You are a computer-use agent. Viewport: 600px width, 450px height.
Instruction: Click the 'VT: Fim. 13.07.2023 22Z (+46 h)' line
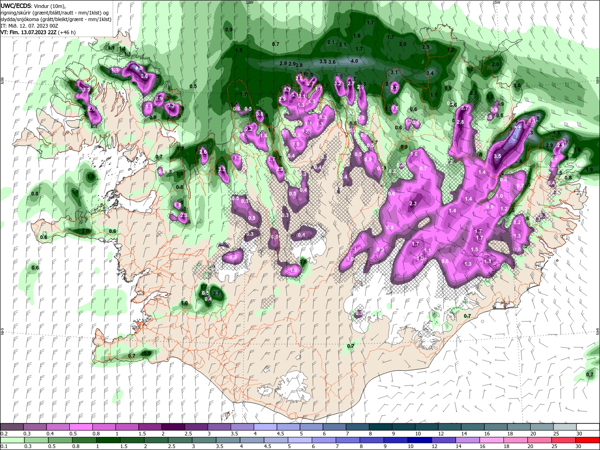38,32
